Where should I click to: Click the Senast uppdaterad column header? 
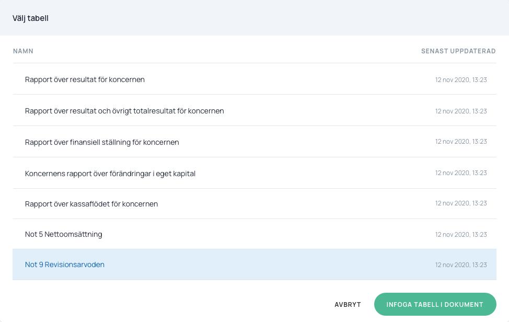pos(458,51)
